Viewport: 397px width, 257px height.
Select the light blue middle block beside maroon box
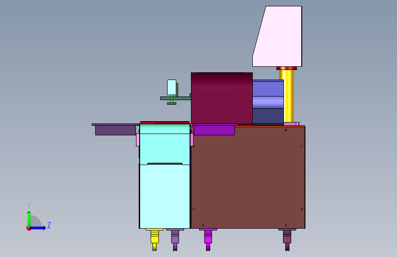[268, 102]
